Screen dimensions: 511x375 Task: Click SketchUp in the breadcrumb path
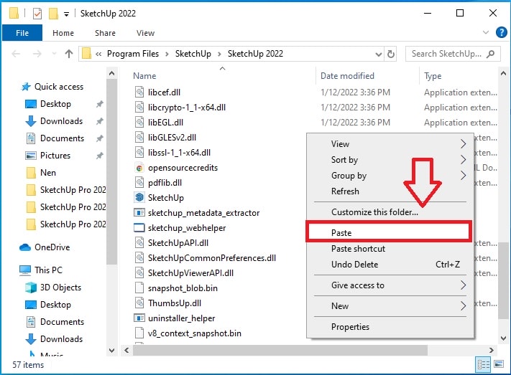point(193,54)
